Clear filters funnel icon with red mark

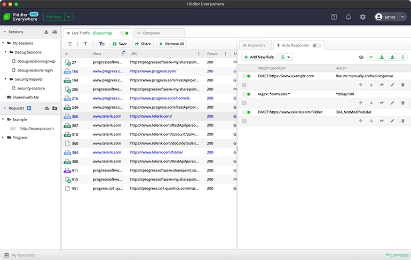tap(102, 44)
